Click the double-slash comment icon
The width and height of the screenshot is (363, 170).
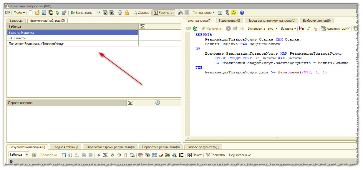pyautogui.click(x=309, y=28)
